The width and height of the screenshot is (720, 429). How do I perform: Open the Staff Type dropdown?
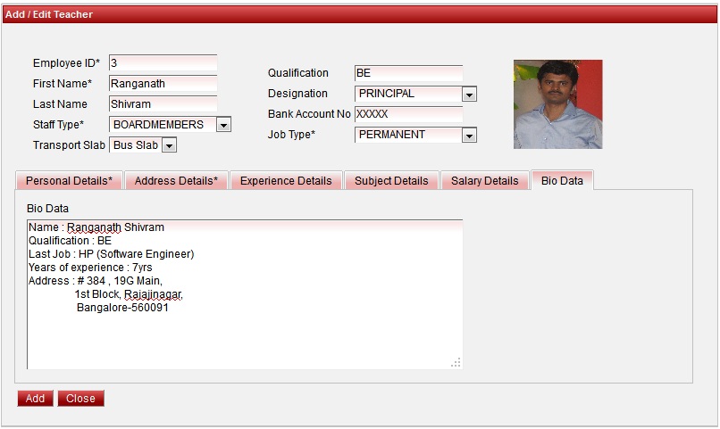coord(223,125)
